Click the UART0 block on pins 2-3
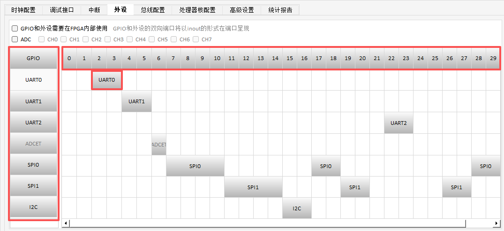 (107, 80)
